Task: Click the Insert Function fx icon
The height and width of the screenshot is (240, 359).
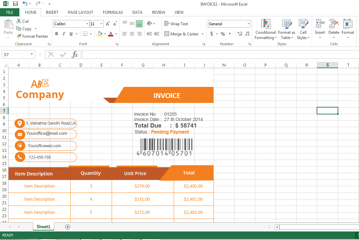Action: pos(75,54)
